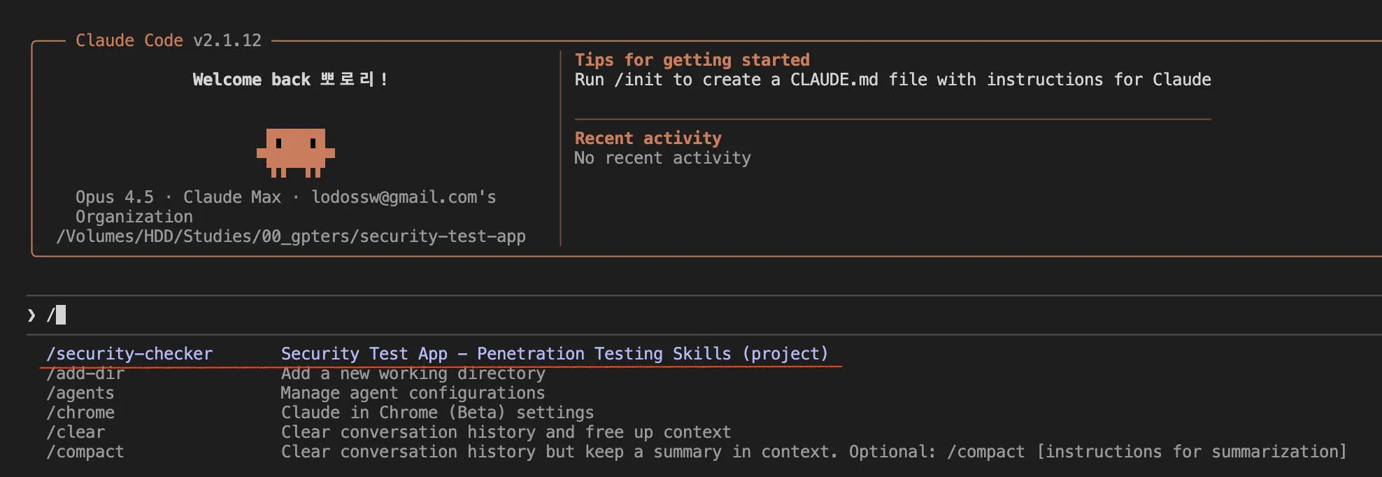
Task: Click the 'Manage agent configurations' description
Action: point(413,393)
